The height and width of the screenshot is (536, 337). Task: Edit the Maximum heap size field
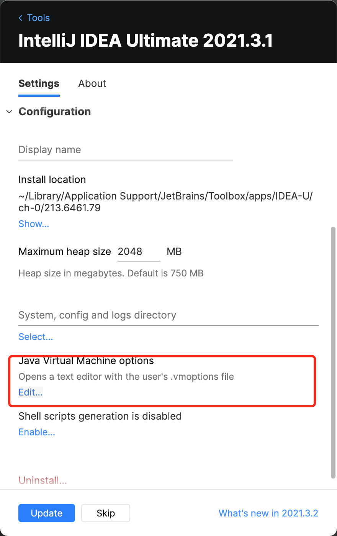[x=139, y=252]
